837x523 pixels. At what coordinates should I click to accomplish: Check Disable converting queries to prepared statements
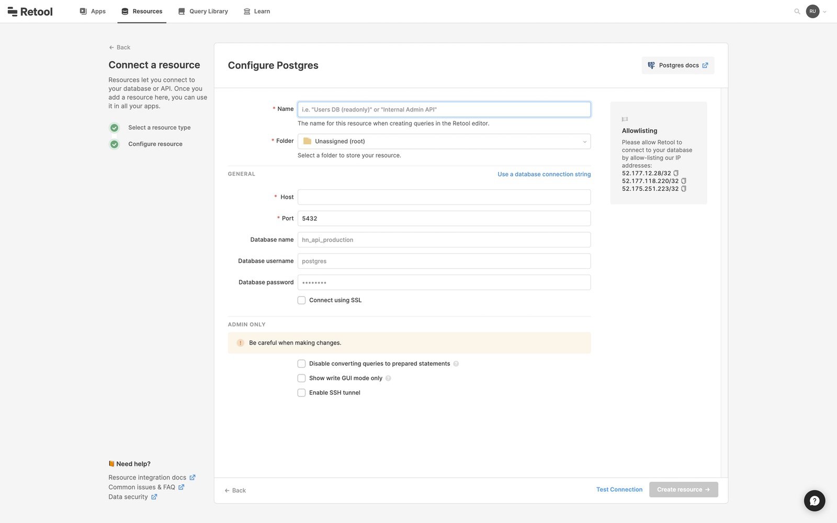pos(302,363)
